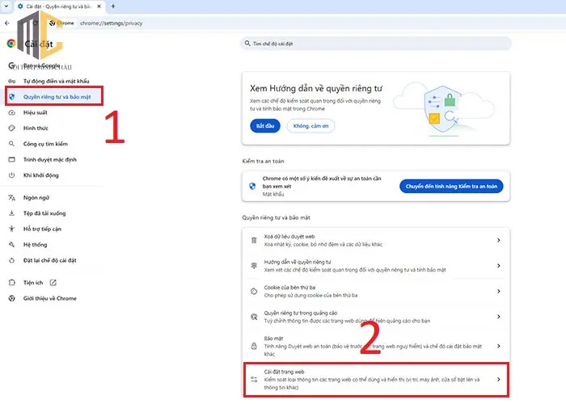This screenshot has height=404, width=566.
Task: Open the Hiệu suất section
Action: click(x=36, y=112)
